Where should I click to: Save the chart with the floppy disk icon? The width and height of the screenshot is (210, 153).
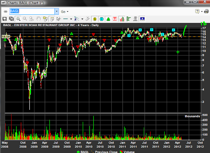5,19
